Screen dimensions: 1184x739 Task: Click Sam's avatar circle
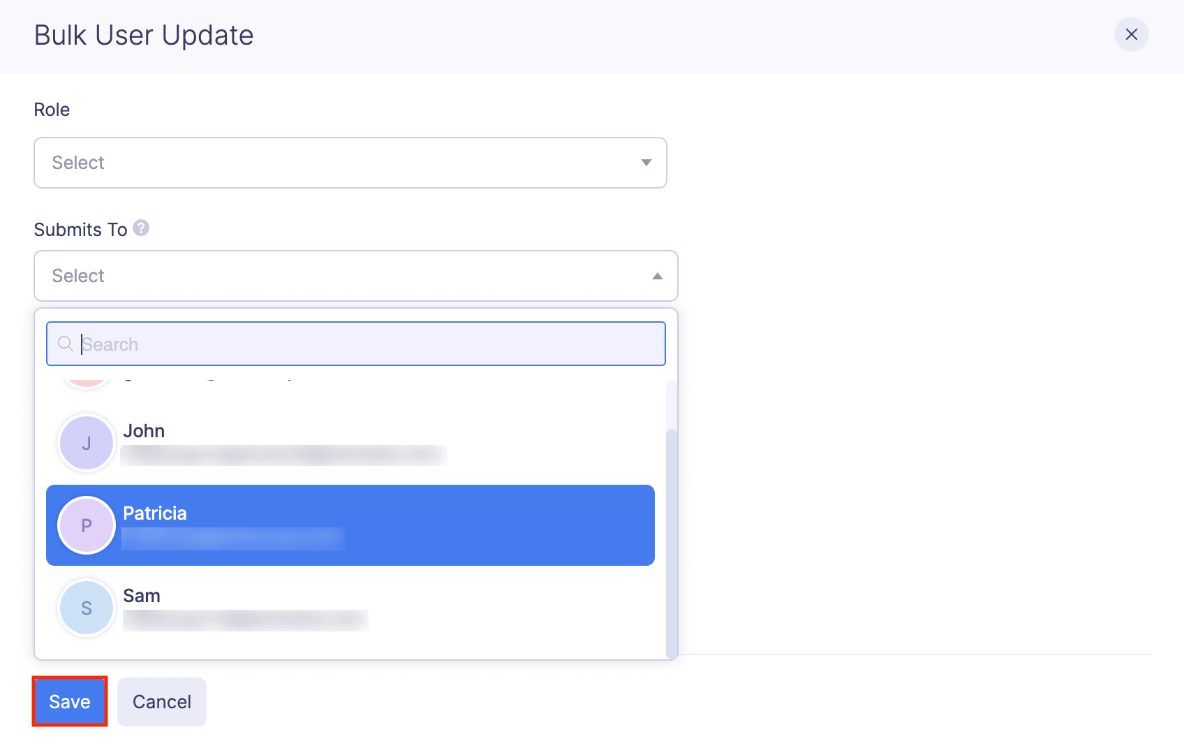coord(86,607)
